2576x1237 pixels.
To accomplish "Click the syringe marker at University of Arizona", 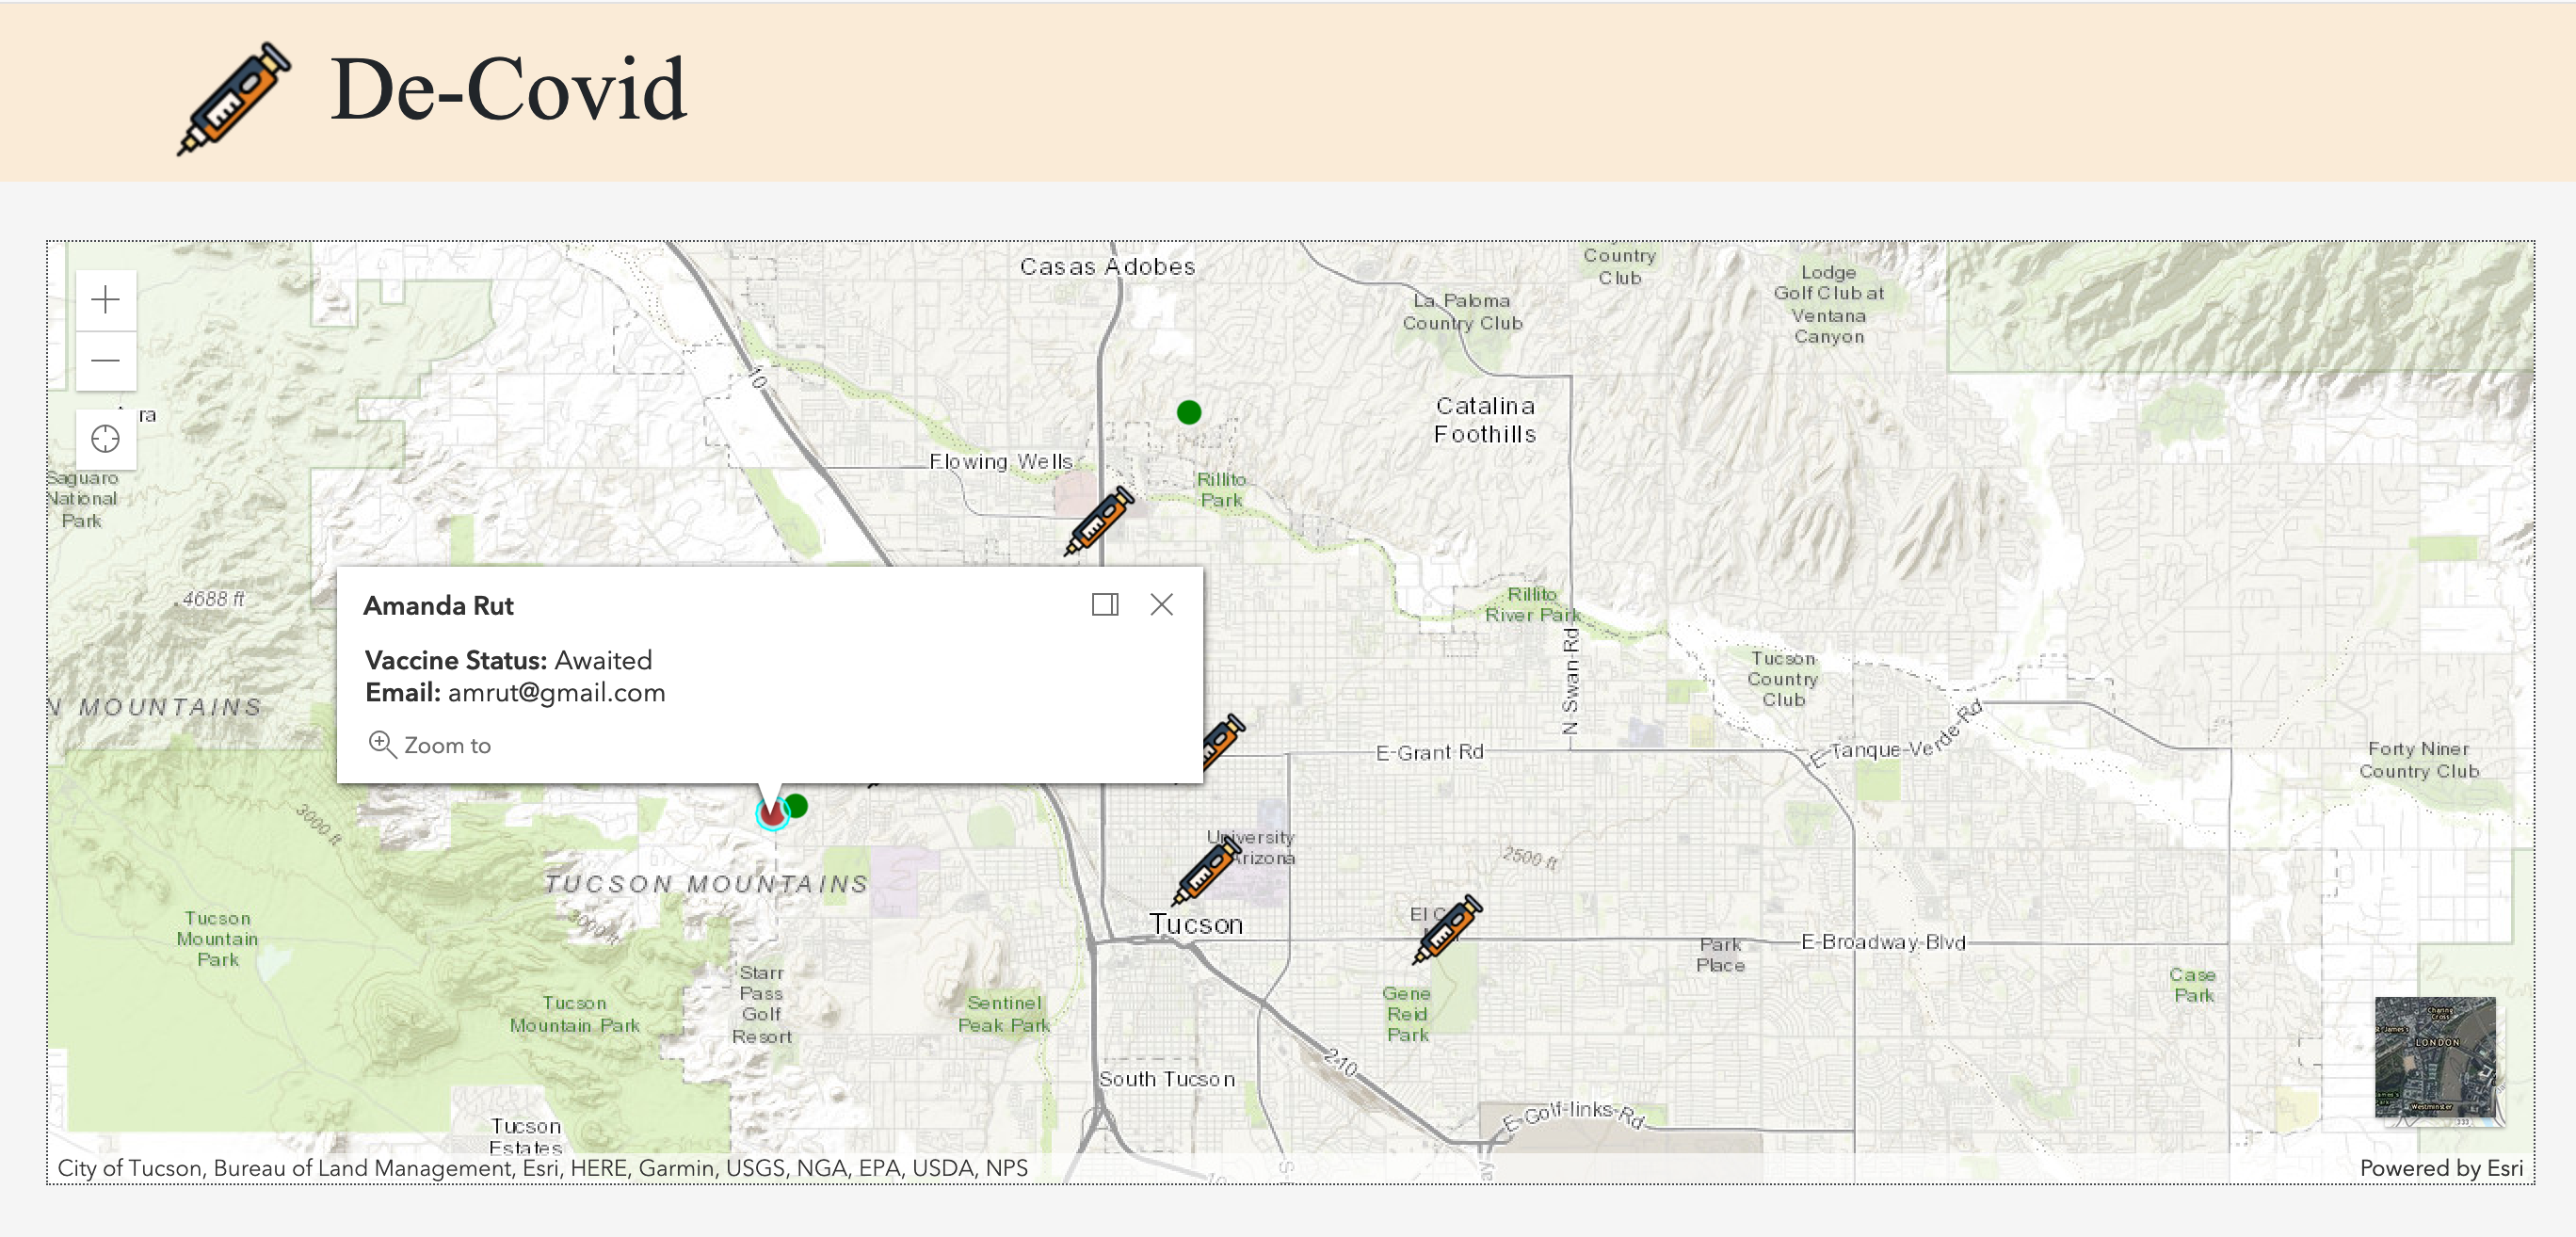I will (x=1206, y=872).
